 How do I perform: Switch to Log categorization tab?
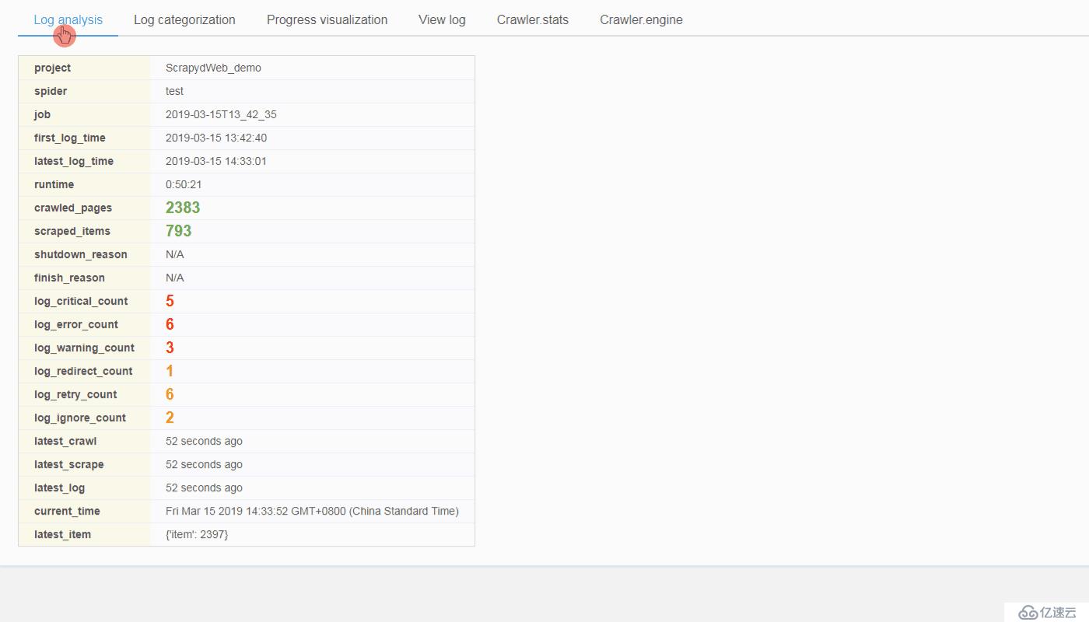click(184, 20)
